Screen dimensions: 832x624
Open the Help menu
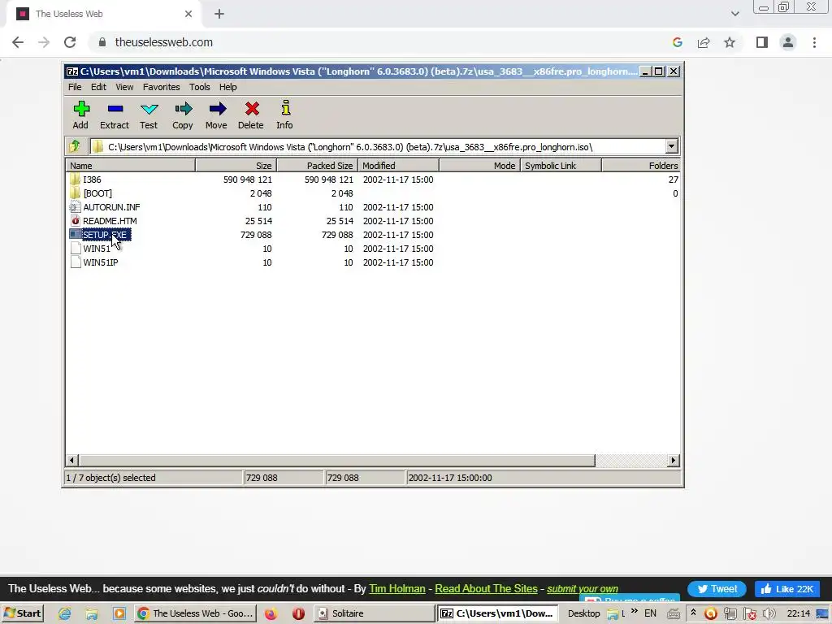tap(228, 87)
